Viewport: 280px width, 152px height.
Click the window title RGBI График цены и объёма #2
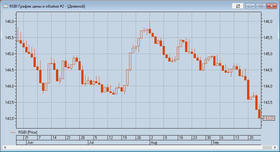pos(37,6)
